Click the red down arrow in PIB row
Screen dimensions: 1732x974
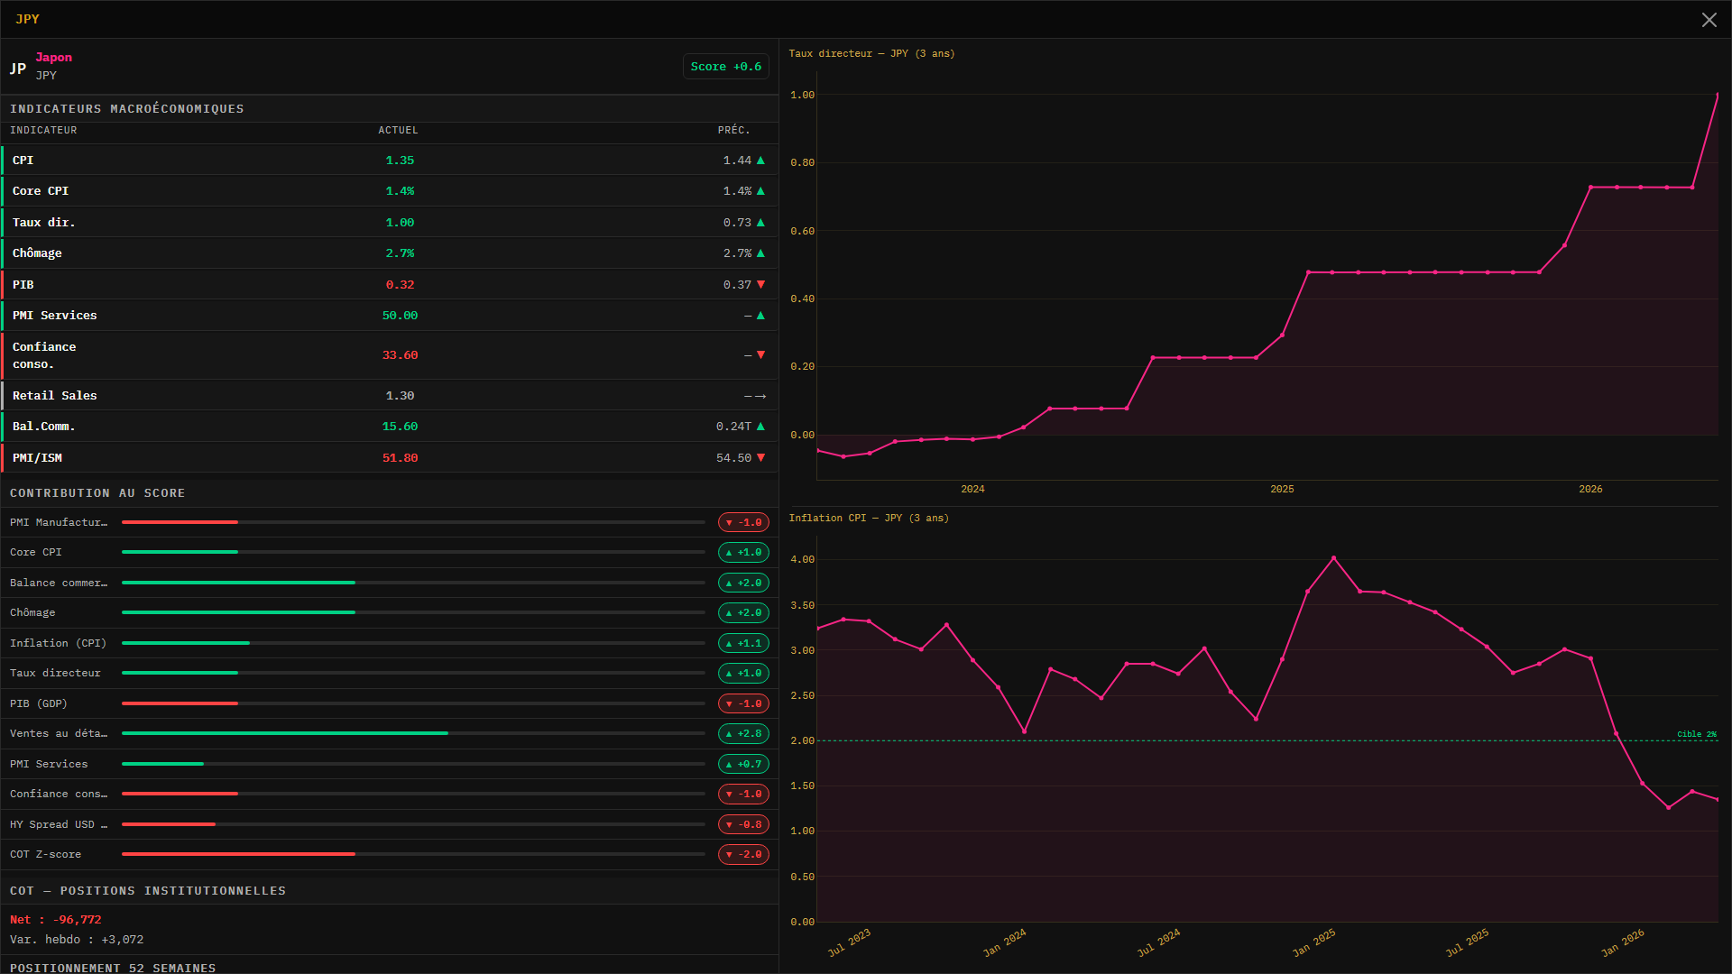point(760,285)
